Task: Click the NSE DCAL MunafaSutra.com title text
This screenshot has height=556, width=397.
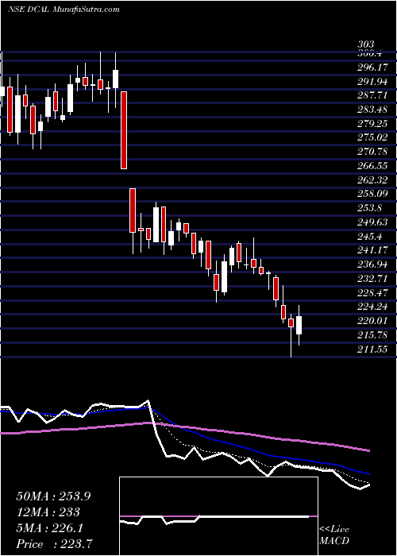Action: (64, 10)
